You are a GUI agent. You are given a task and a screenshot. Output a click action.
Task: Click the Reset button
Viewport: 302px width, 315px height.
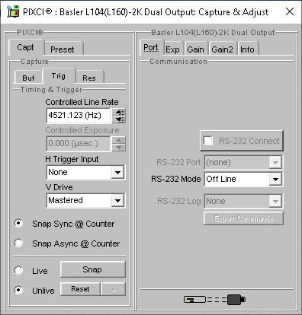coord(80,289)
